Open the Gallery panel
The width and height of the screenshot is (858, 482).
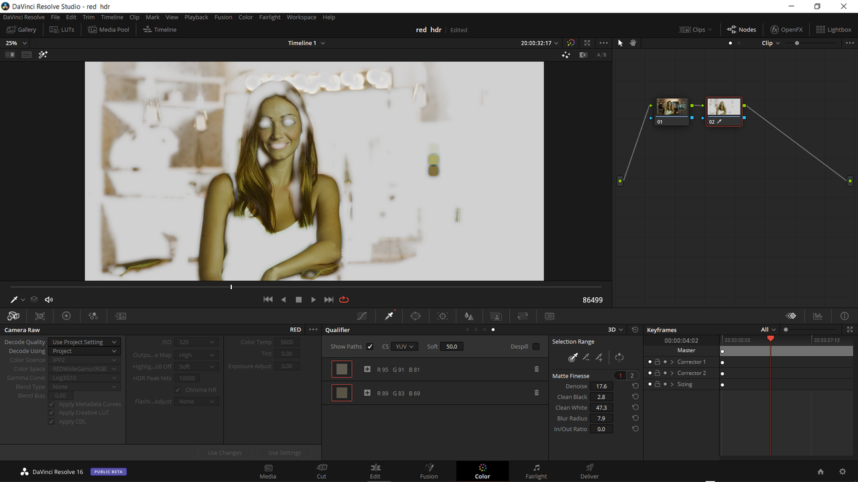[21, 29]
